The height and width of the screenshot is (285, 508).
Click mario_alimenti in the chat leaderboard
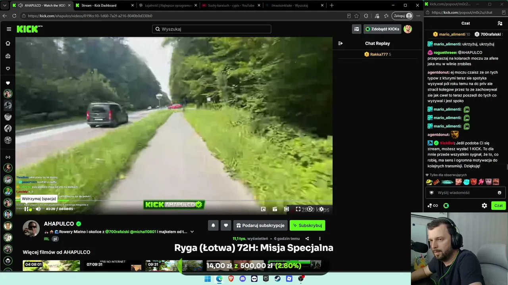coord(451,34)
